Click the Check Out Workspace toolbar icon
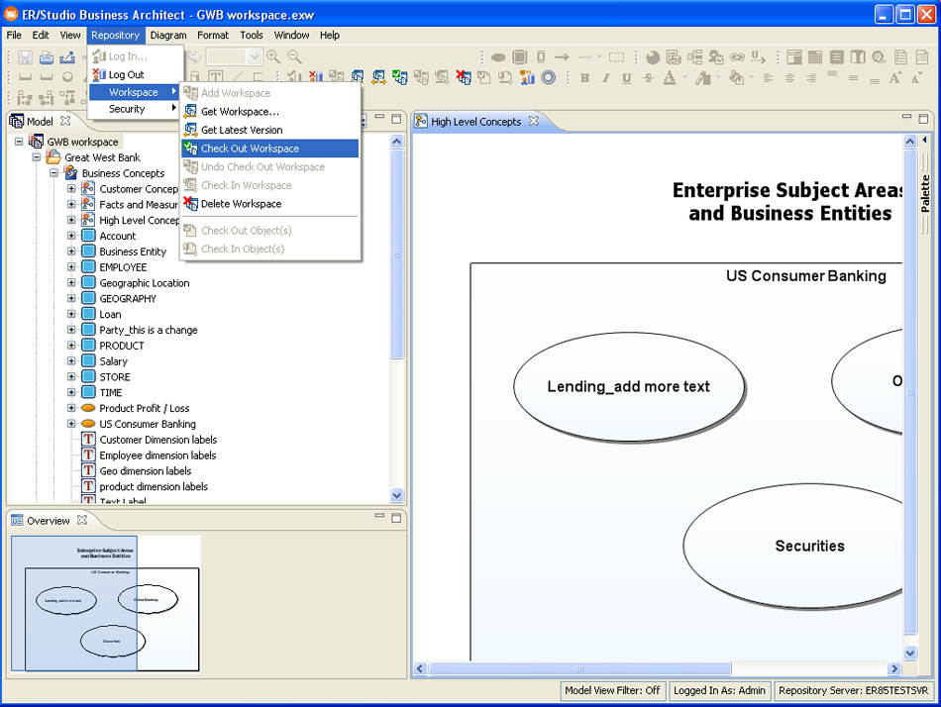The image size is (941, 707). coord(400,77)
